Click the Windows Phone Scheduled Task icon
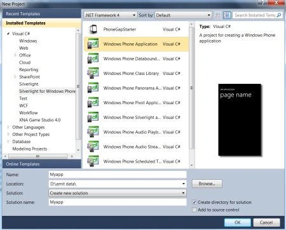 pos(93,161)
